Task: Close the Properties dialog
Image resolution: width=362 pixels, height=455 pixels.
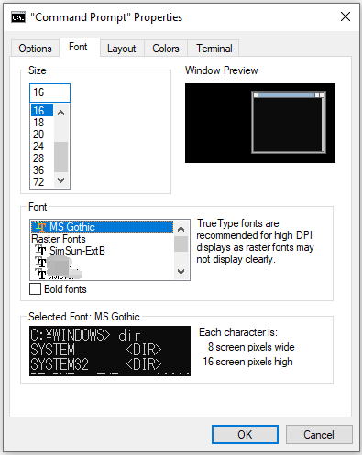Action: coord(346,16)
